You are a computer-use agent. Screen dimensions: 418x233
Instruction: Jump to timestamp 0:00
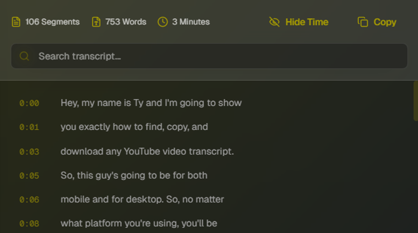(29, 103)
